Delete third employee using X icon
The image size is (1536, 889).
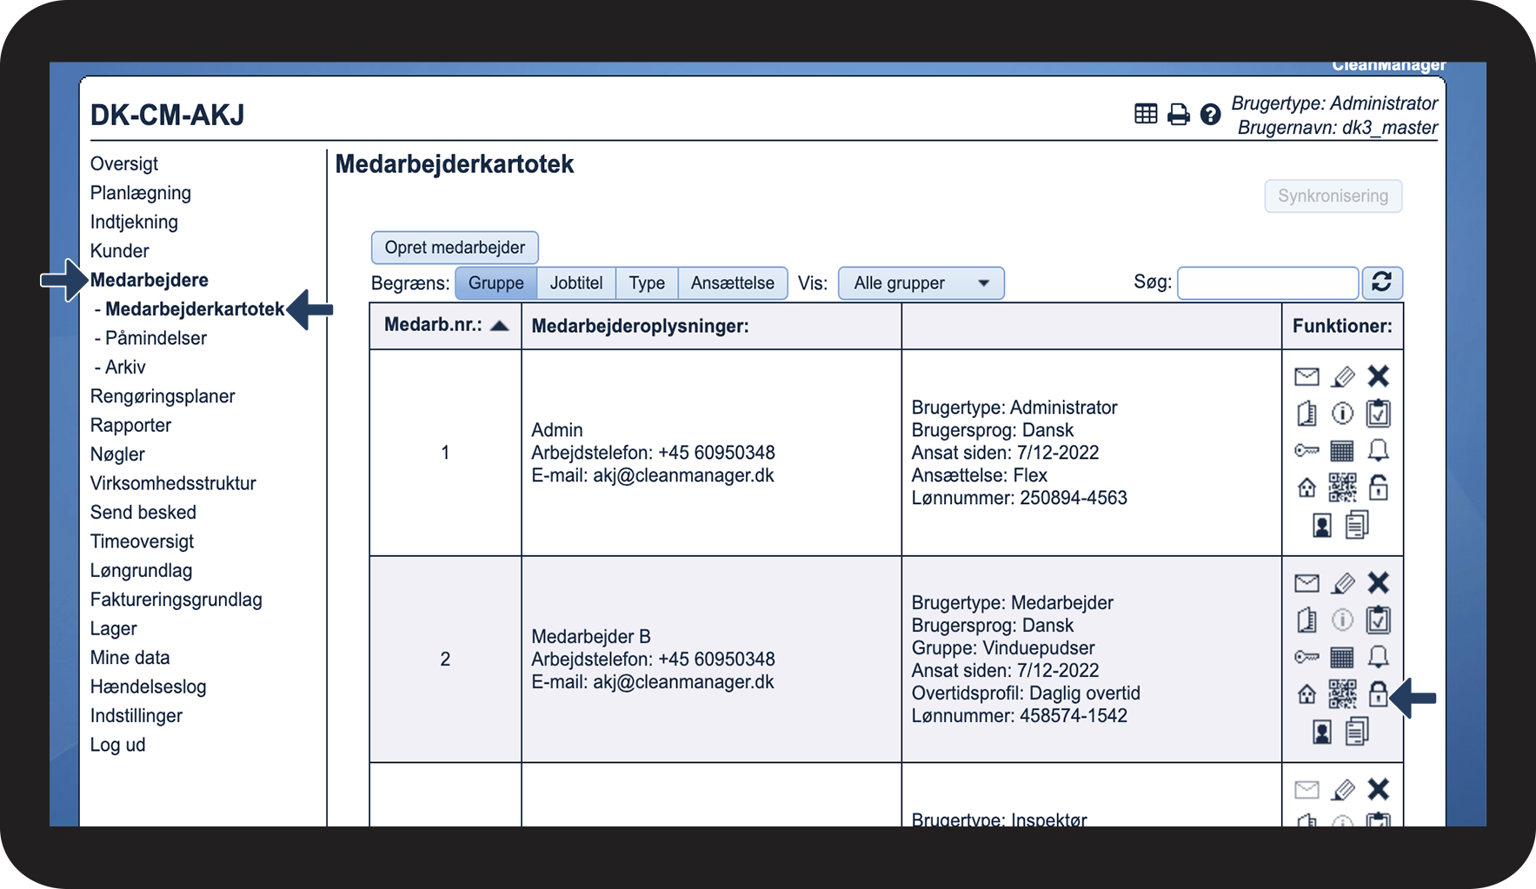(1379, 789)
